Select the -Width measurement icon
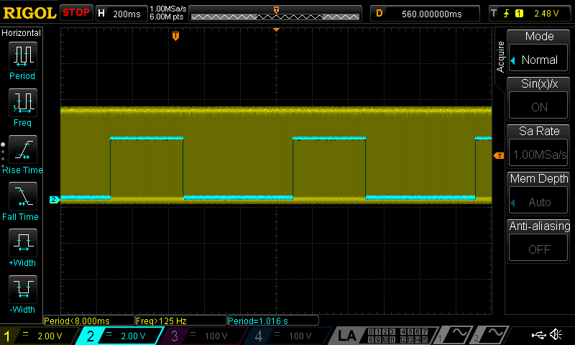 22,289
